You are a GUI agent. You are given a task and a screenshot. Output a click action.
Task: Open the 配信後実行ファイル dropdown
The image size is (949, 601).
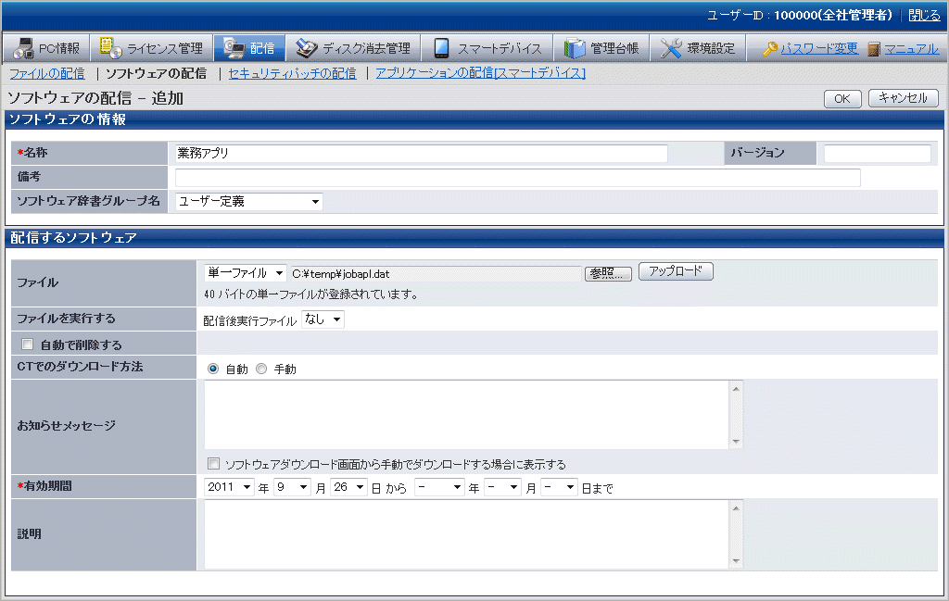coord(323,319)
